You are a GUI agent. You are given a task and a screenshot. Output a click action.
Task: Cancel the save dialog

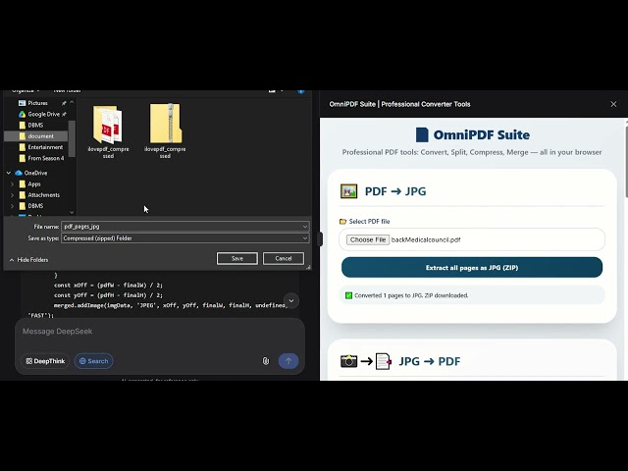tap(284, 258)
